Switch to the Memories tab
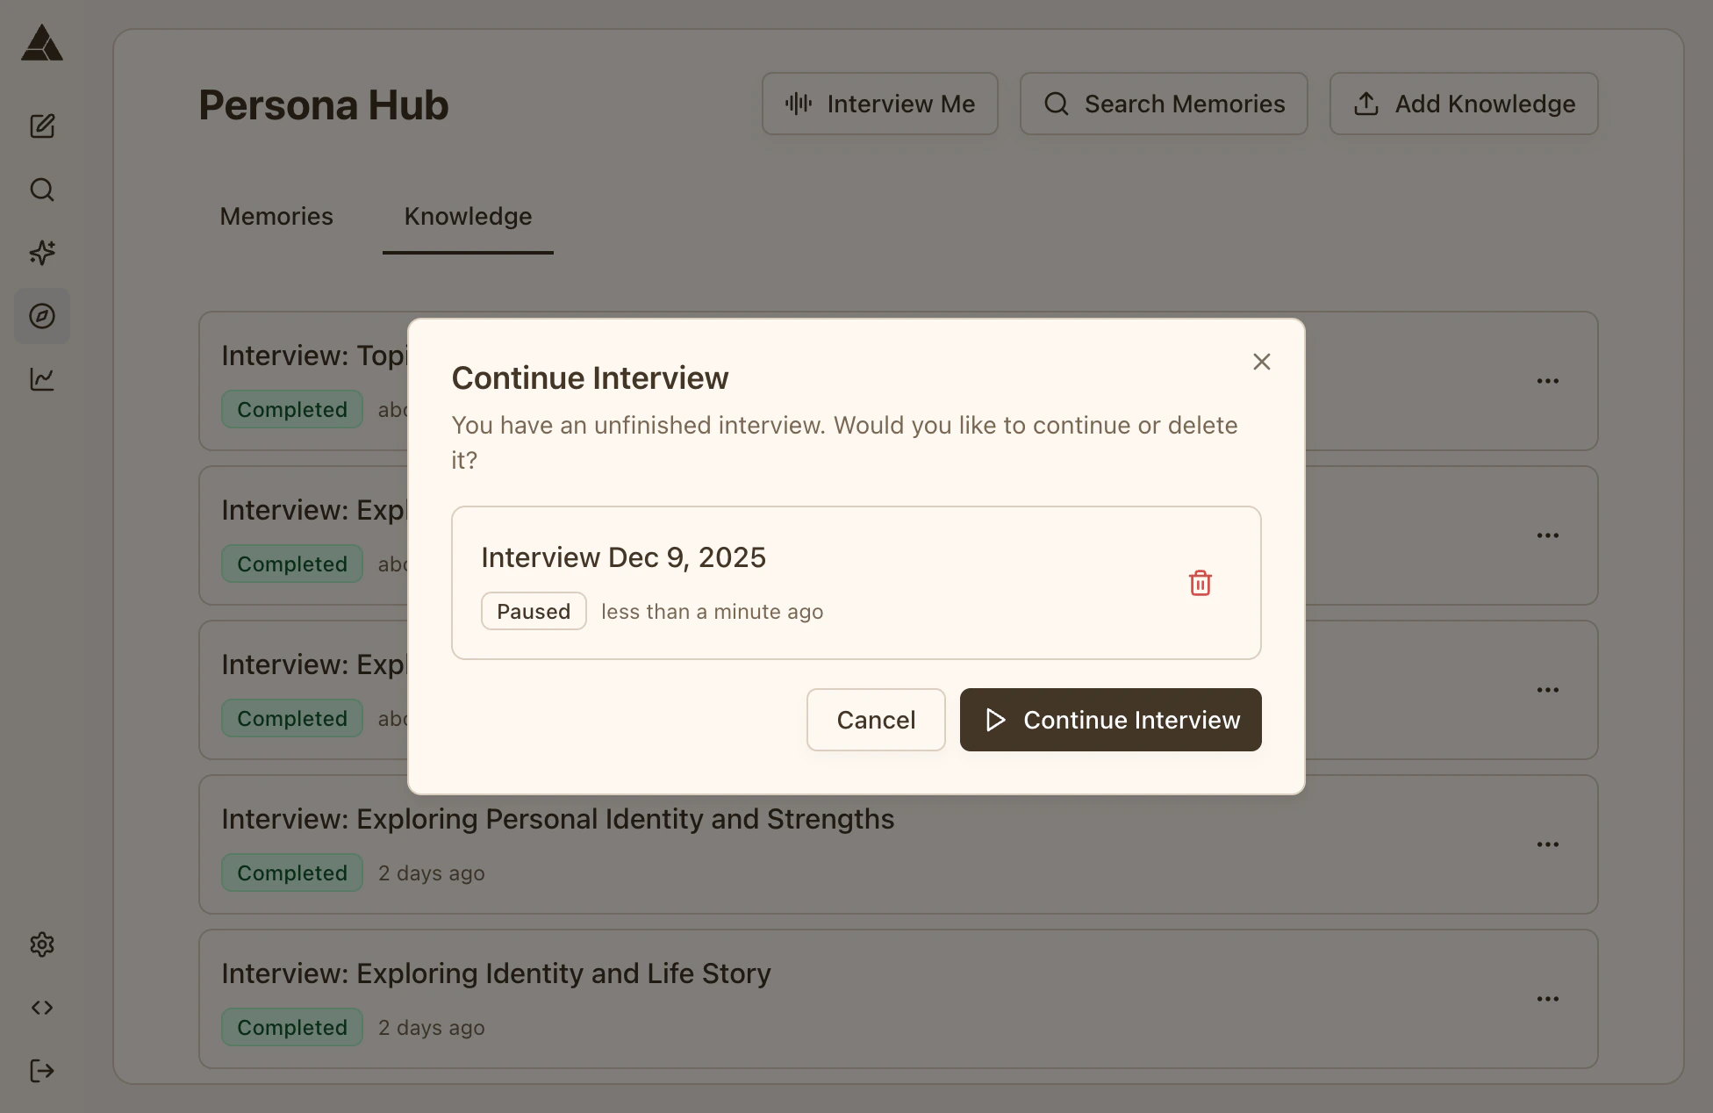The image size is (1713, 1113). [x=276, y=217]
